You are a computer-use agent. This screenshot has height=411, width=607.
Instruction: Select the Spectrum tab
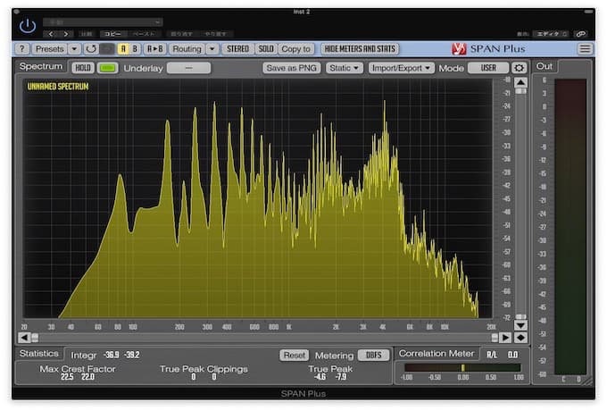41,67
